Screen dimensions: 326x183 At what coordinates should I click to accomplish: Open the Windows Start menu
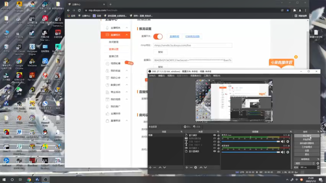[x=4, y=180]
